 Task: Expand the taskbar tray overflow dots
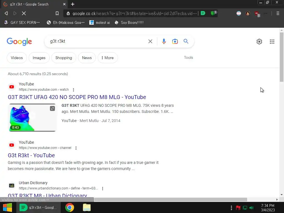231,208
